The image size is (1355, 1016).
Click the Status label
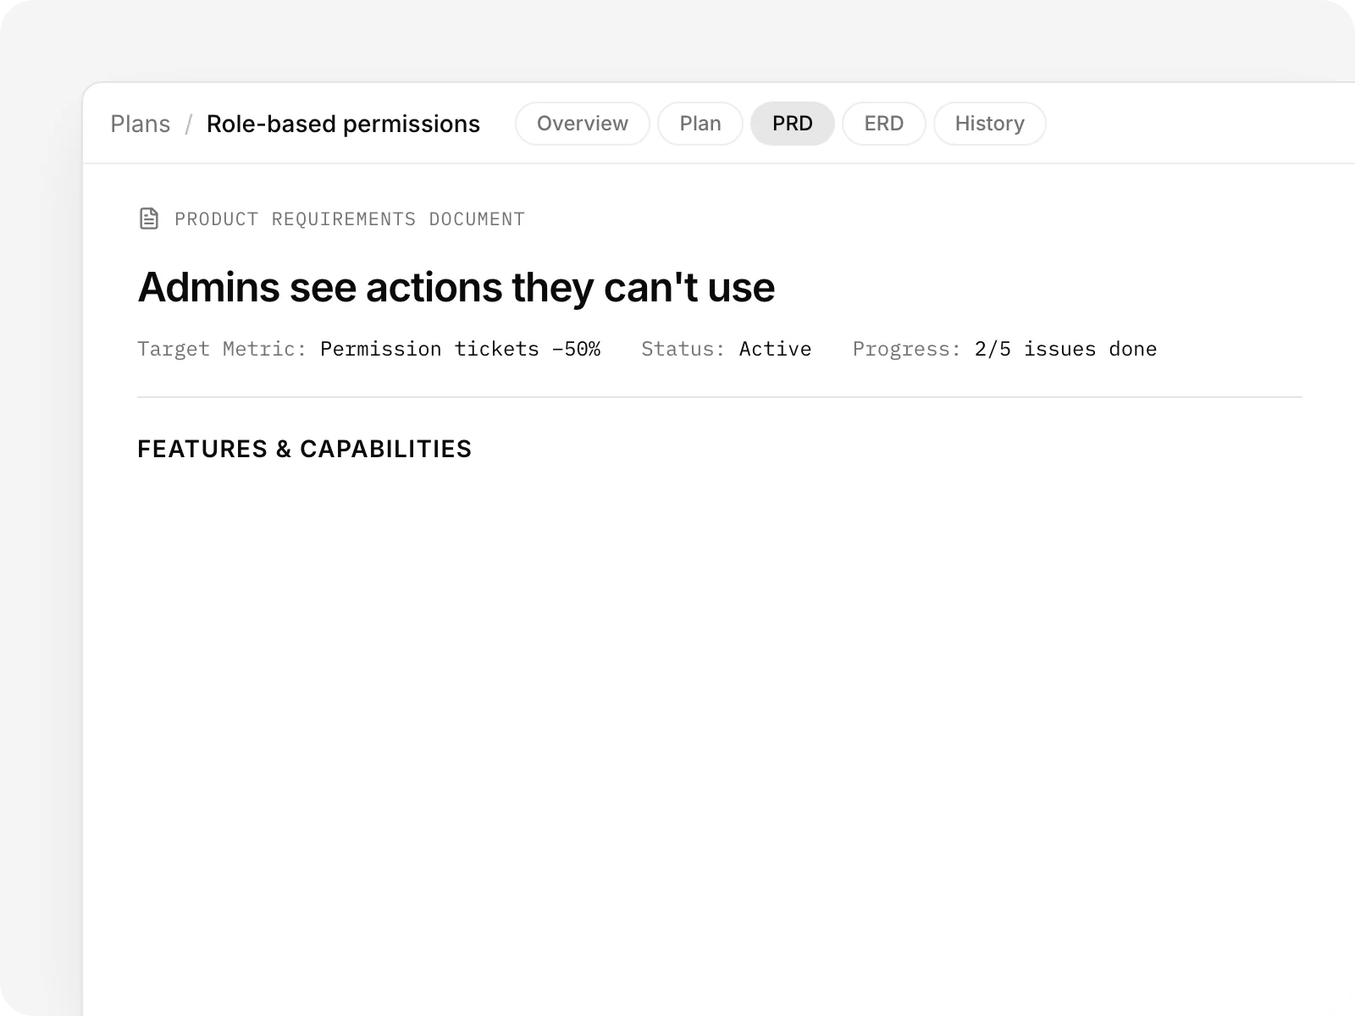[x=683, y=349]
